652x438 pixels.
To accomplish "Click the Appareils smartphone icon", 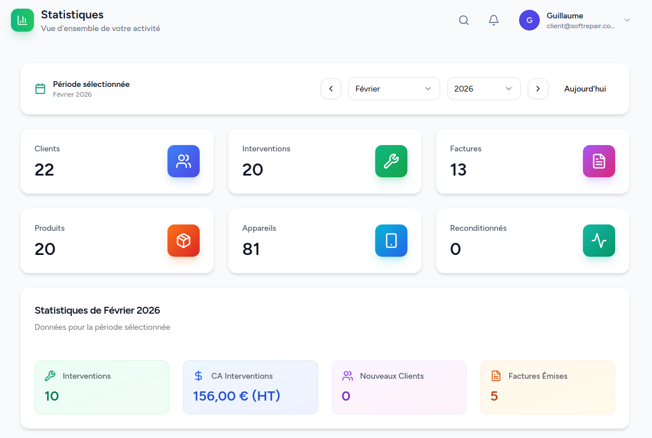I will click(391, 241).
